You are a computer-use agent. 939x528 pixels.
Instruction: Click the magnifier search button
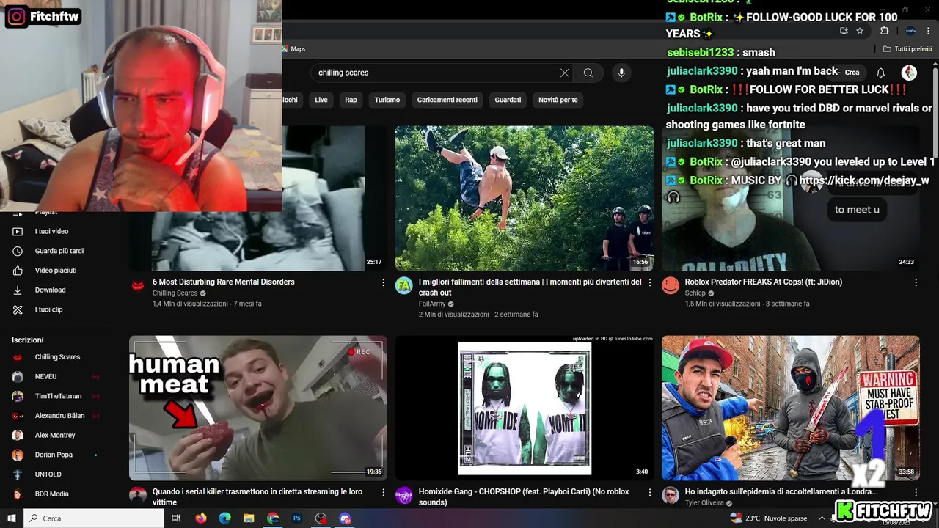[588, 73]
